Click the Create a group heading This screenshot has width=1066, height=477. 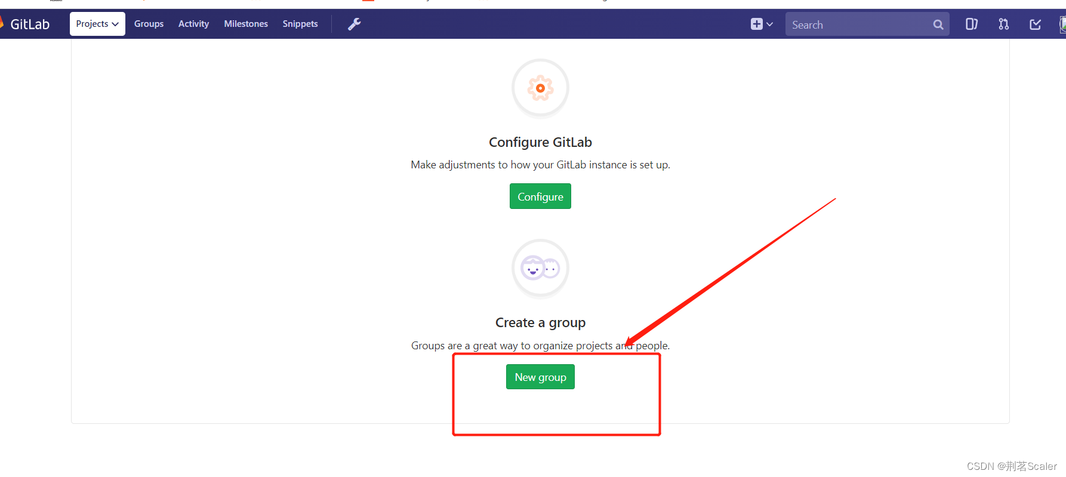pos(540,322)
